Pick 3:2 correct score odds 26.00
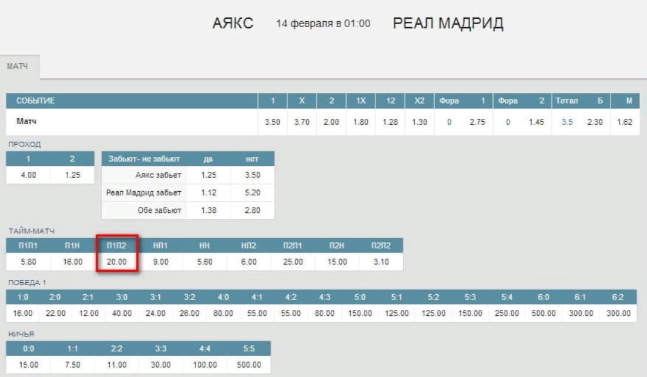Screen dimensions: 647x377 pos(189,313)
